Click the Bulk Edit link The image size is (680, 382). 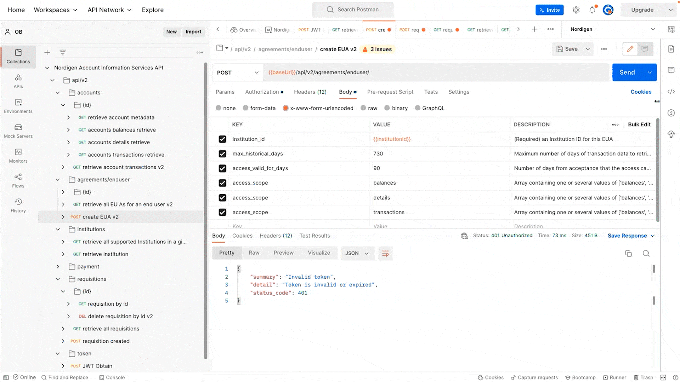tap(639, 125)
